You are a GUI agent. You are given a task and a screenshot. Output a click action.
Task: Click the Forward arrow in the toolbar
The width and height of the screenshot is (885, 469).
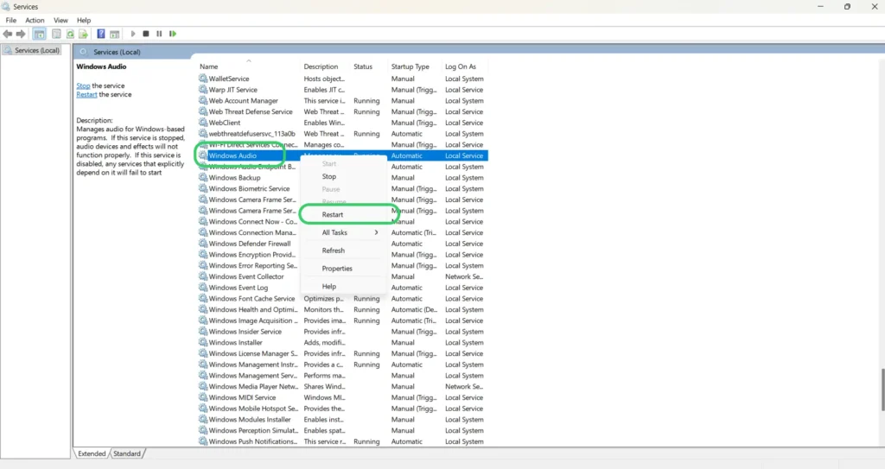click(x=21, y=34)
